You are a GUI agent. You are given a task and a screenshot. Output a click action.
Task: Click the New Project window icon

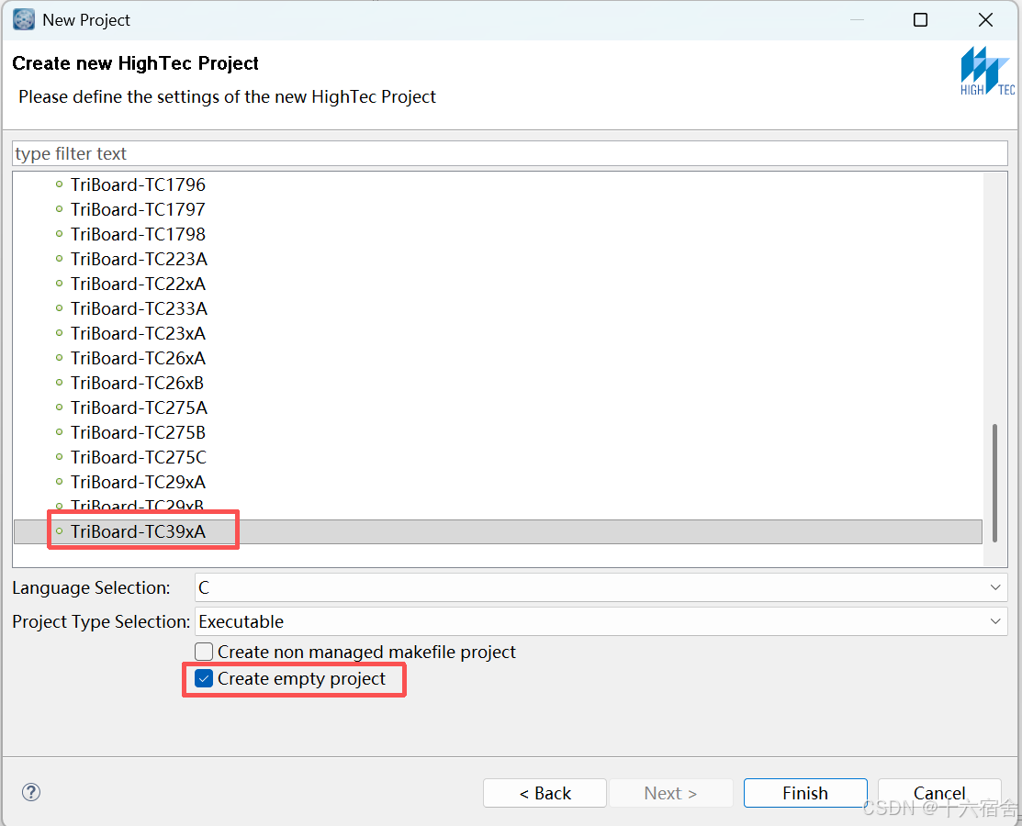(x=24, y=19)
